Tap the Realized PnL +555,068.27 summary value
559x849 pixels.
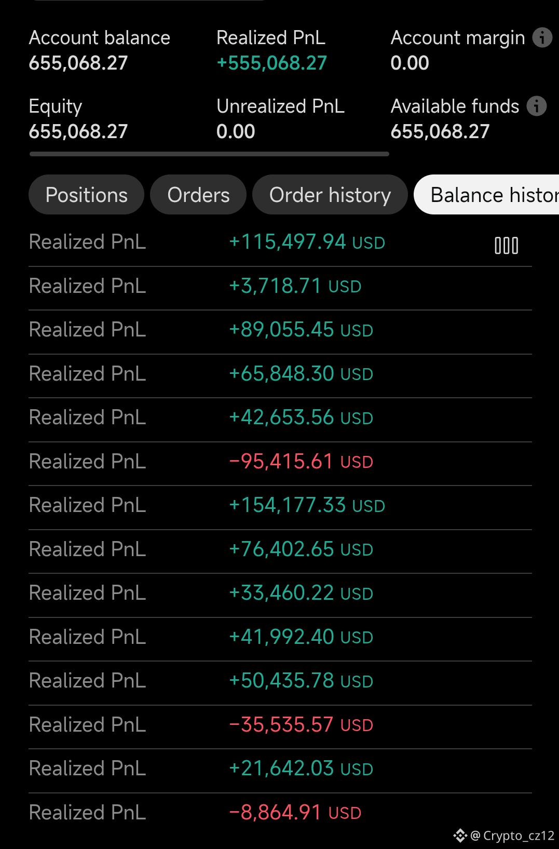(x=271, y=63)
